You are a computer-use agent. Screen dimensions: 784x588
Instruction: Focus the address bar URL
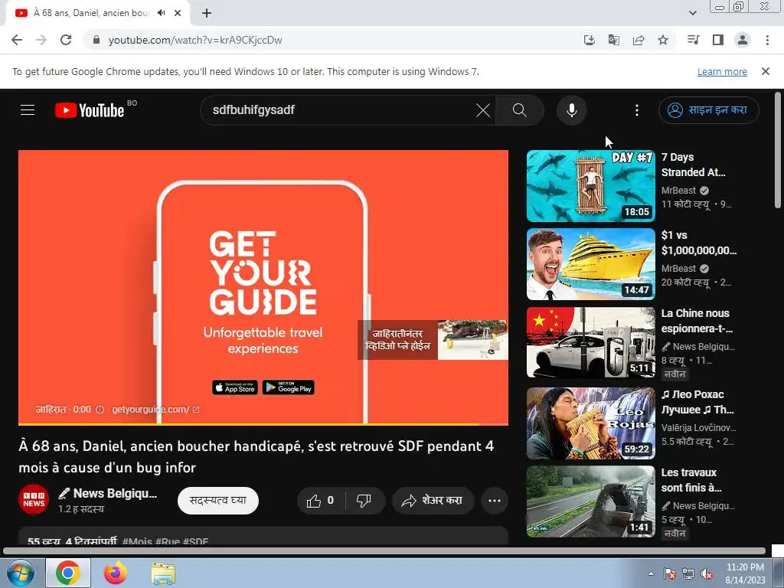tap(195, 40)
